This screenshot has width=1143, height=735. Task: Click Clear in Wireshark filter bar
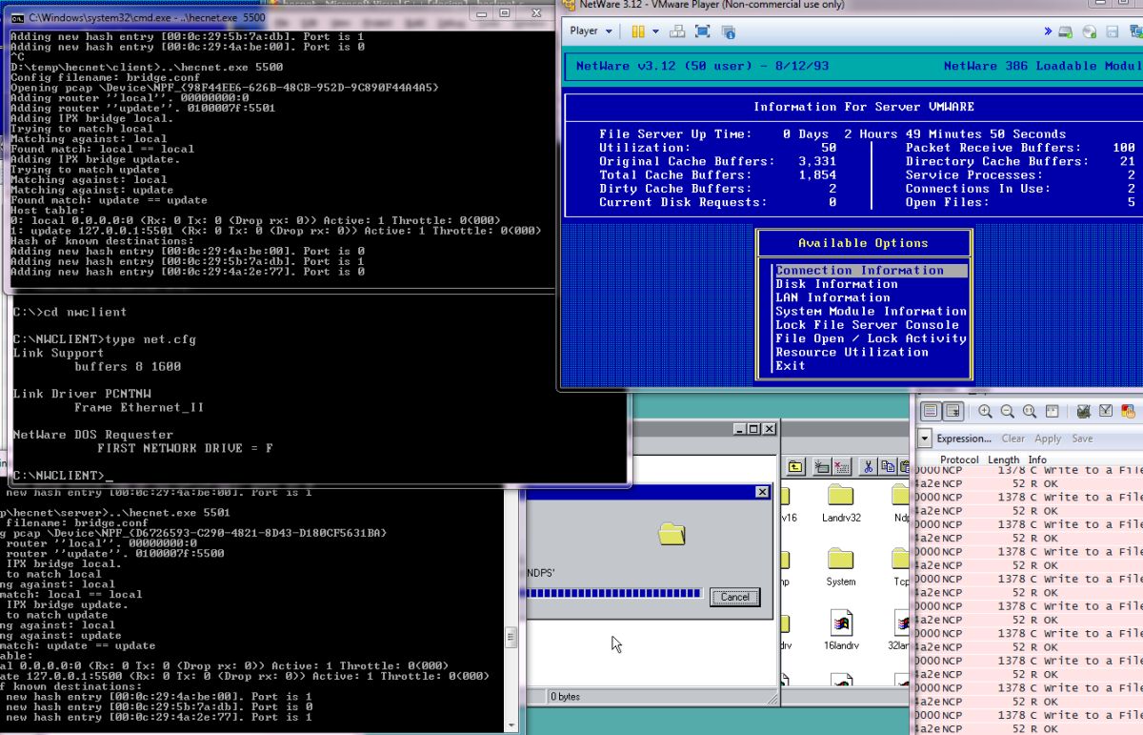coord(1013,439)
